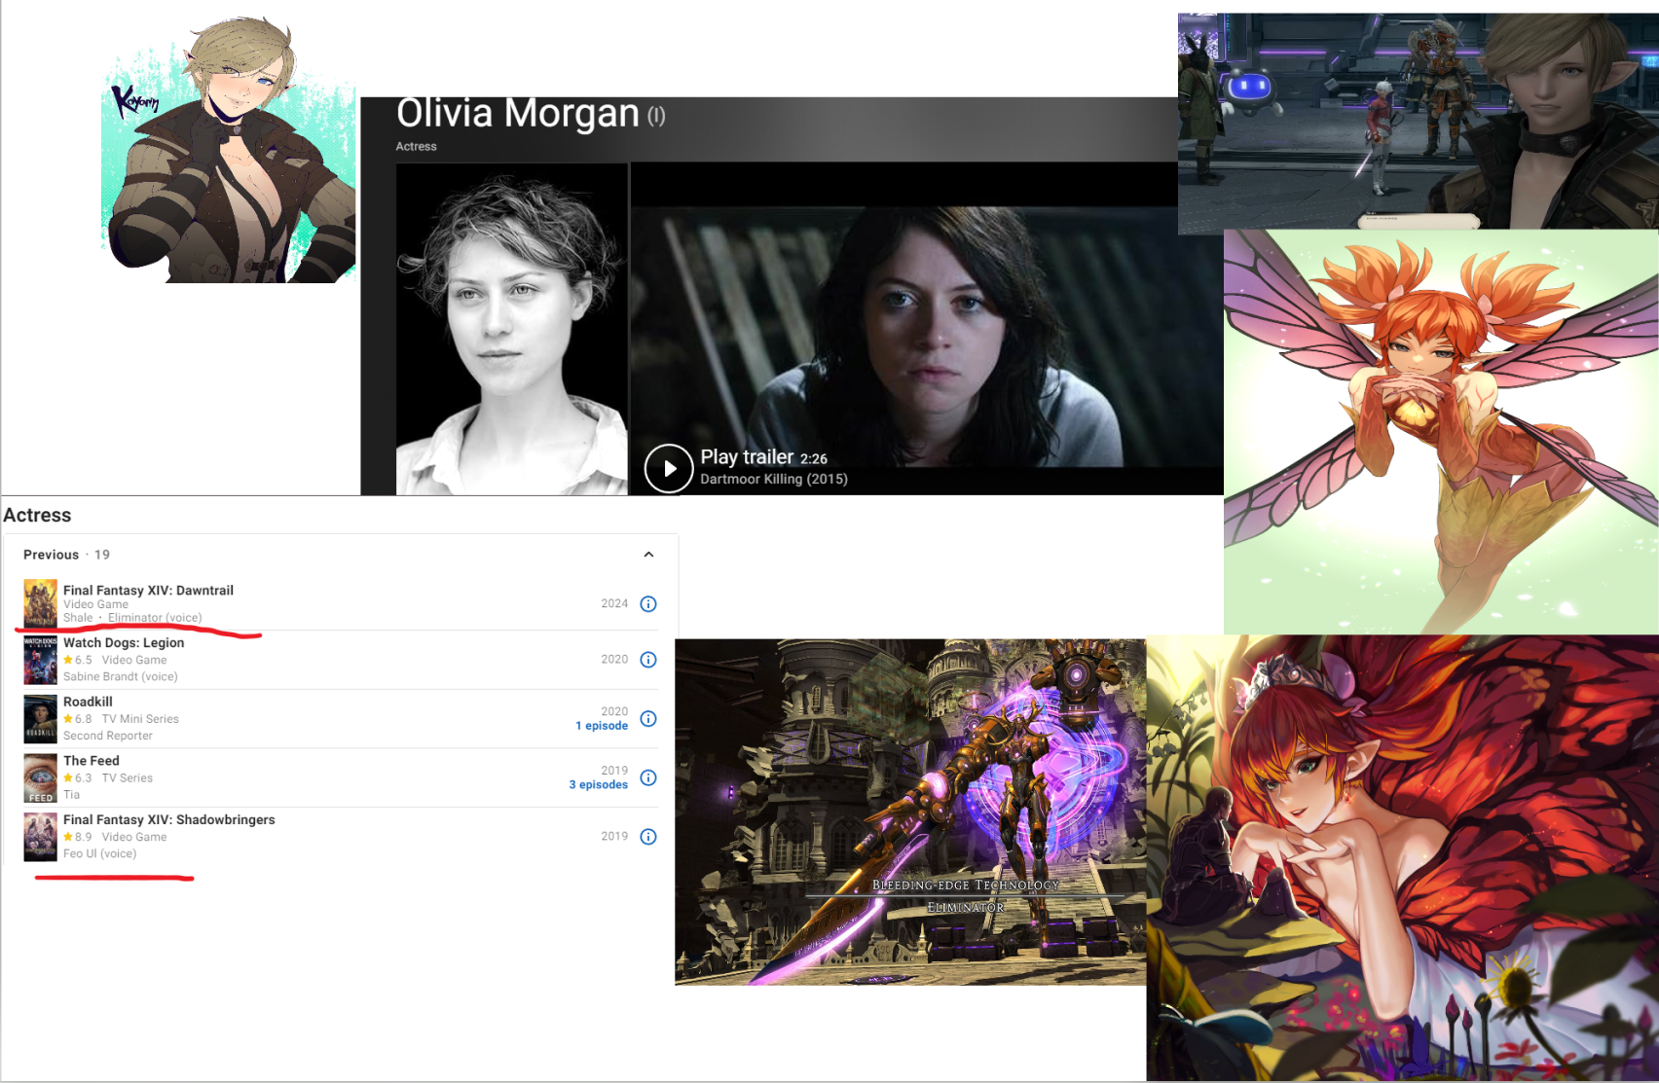Open Final Fantasy XIV: Dawntrail title link
Viewport: 1659px width, 1083px height.
click(148, 590)
